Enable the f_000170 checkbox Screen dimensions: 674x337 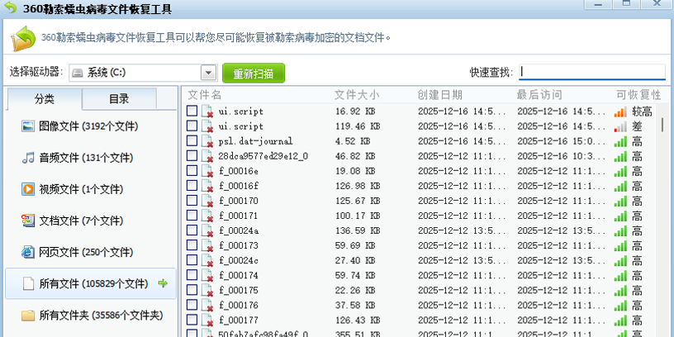[x=192, y=201]
